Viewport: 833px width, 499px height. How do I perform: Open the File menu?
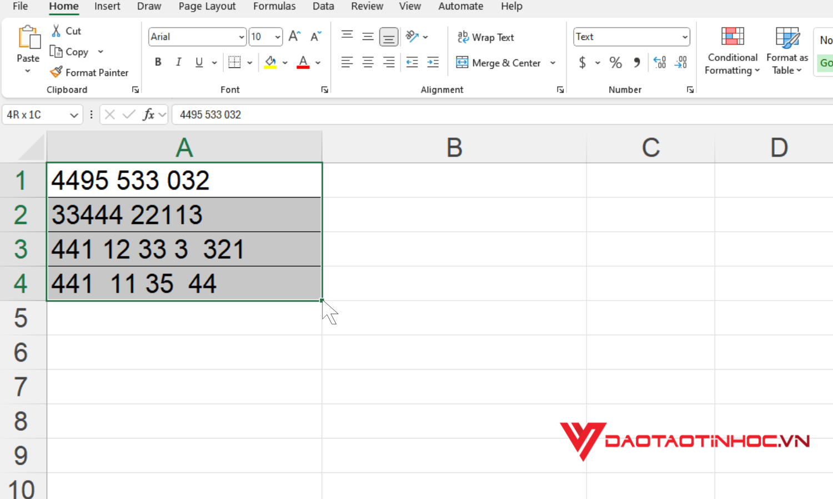[21, 6]
